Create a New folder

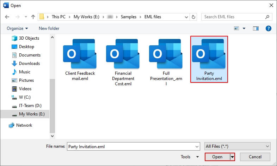tap(49, 28)
